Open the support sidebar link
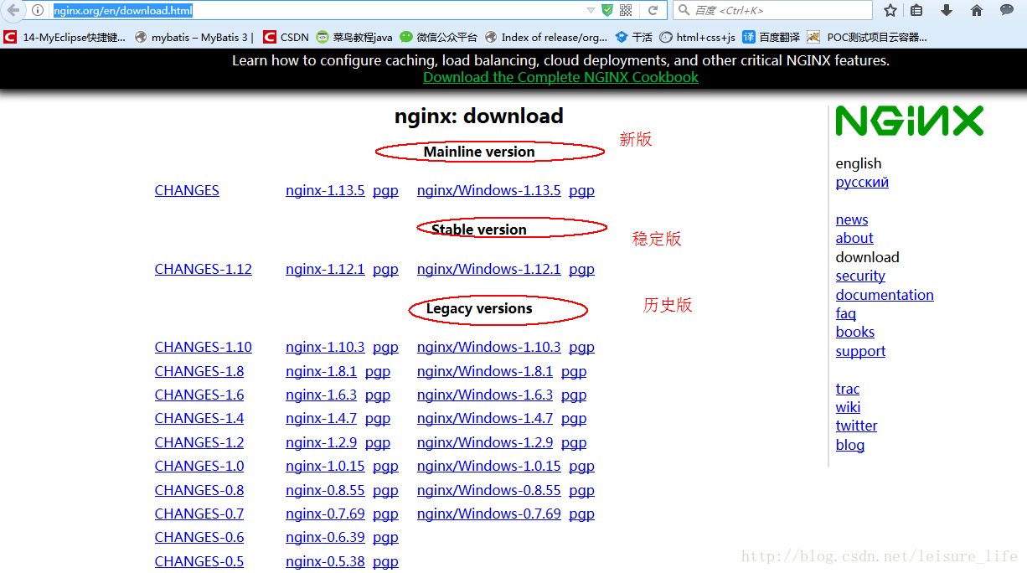 click(x=860, y=351)
